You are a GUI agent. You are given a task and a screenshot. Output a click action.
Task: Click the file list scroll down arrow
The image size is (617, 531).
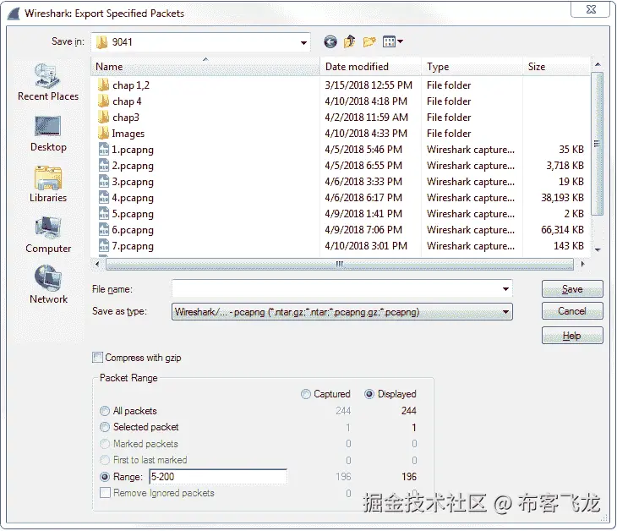click(598, 249)
